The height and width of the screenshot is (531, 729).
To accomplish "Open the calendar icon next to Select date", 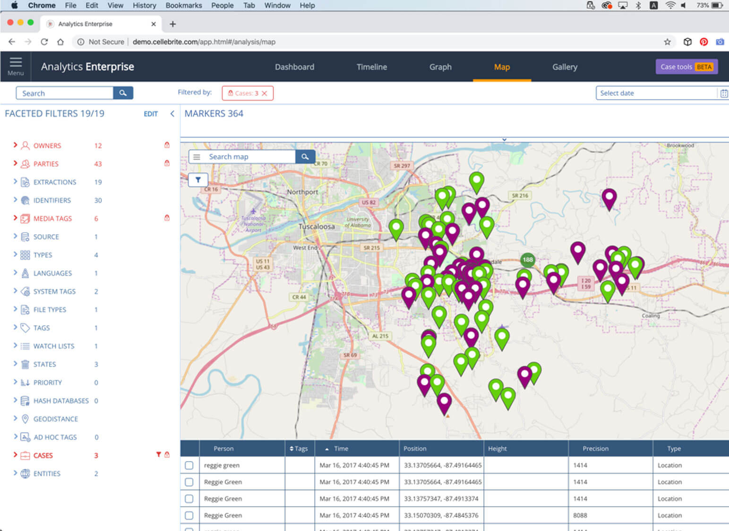I will [723, 93].
